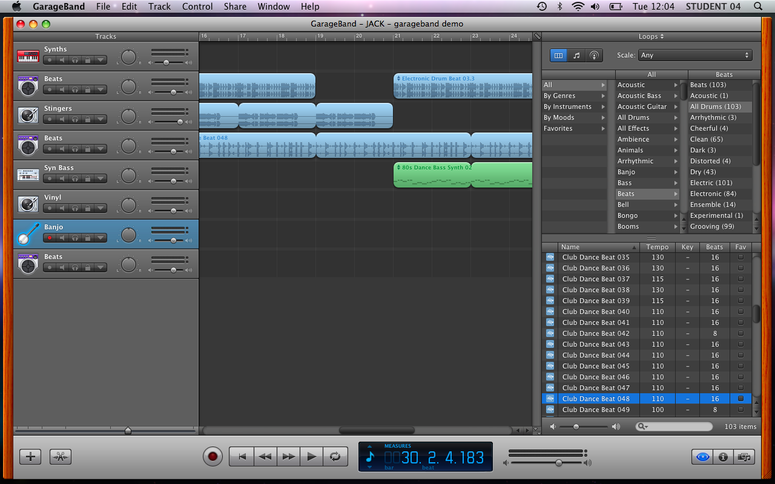Mute the Synths track
Image resolution: width=775 pixels, height=484 pixels.
click(x=62, y=60)
